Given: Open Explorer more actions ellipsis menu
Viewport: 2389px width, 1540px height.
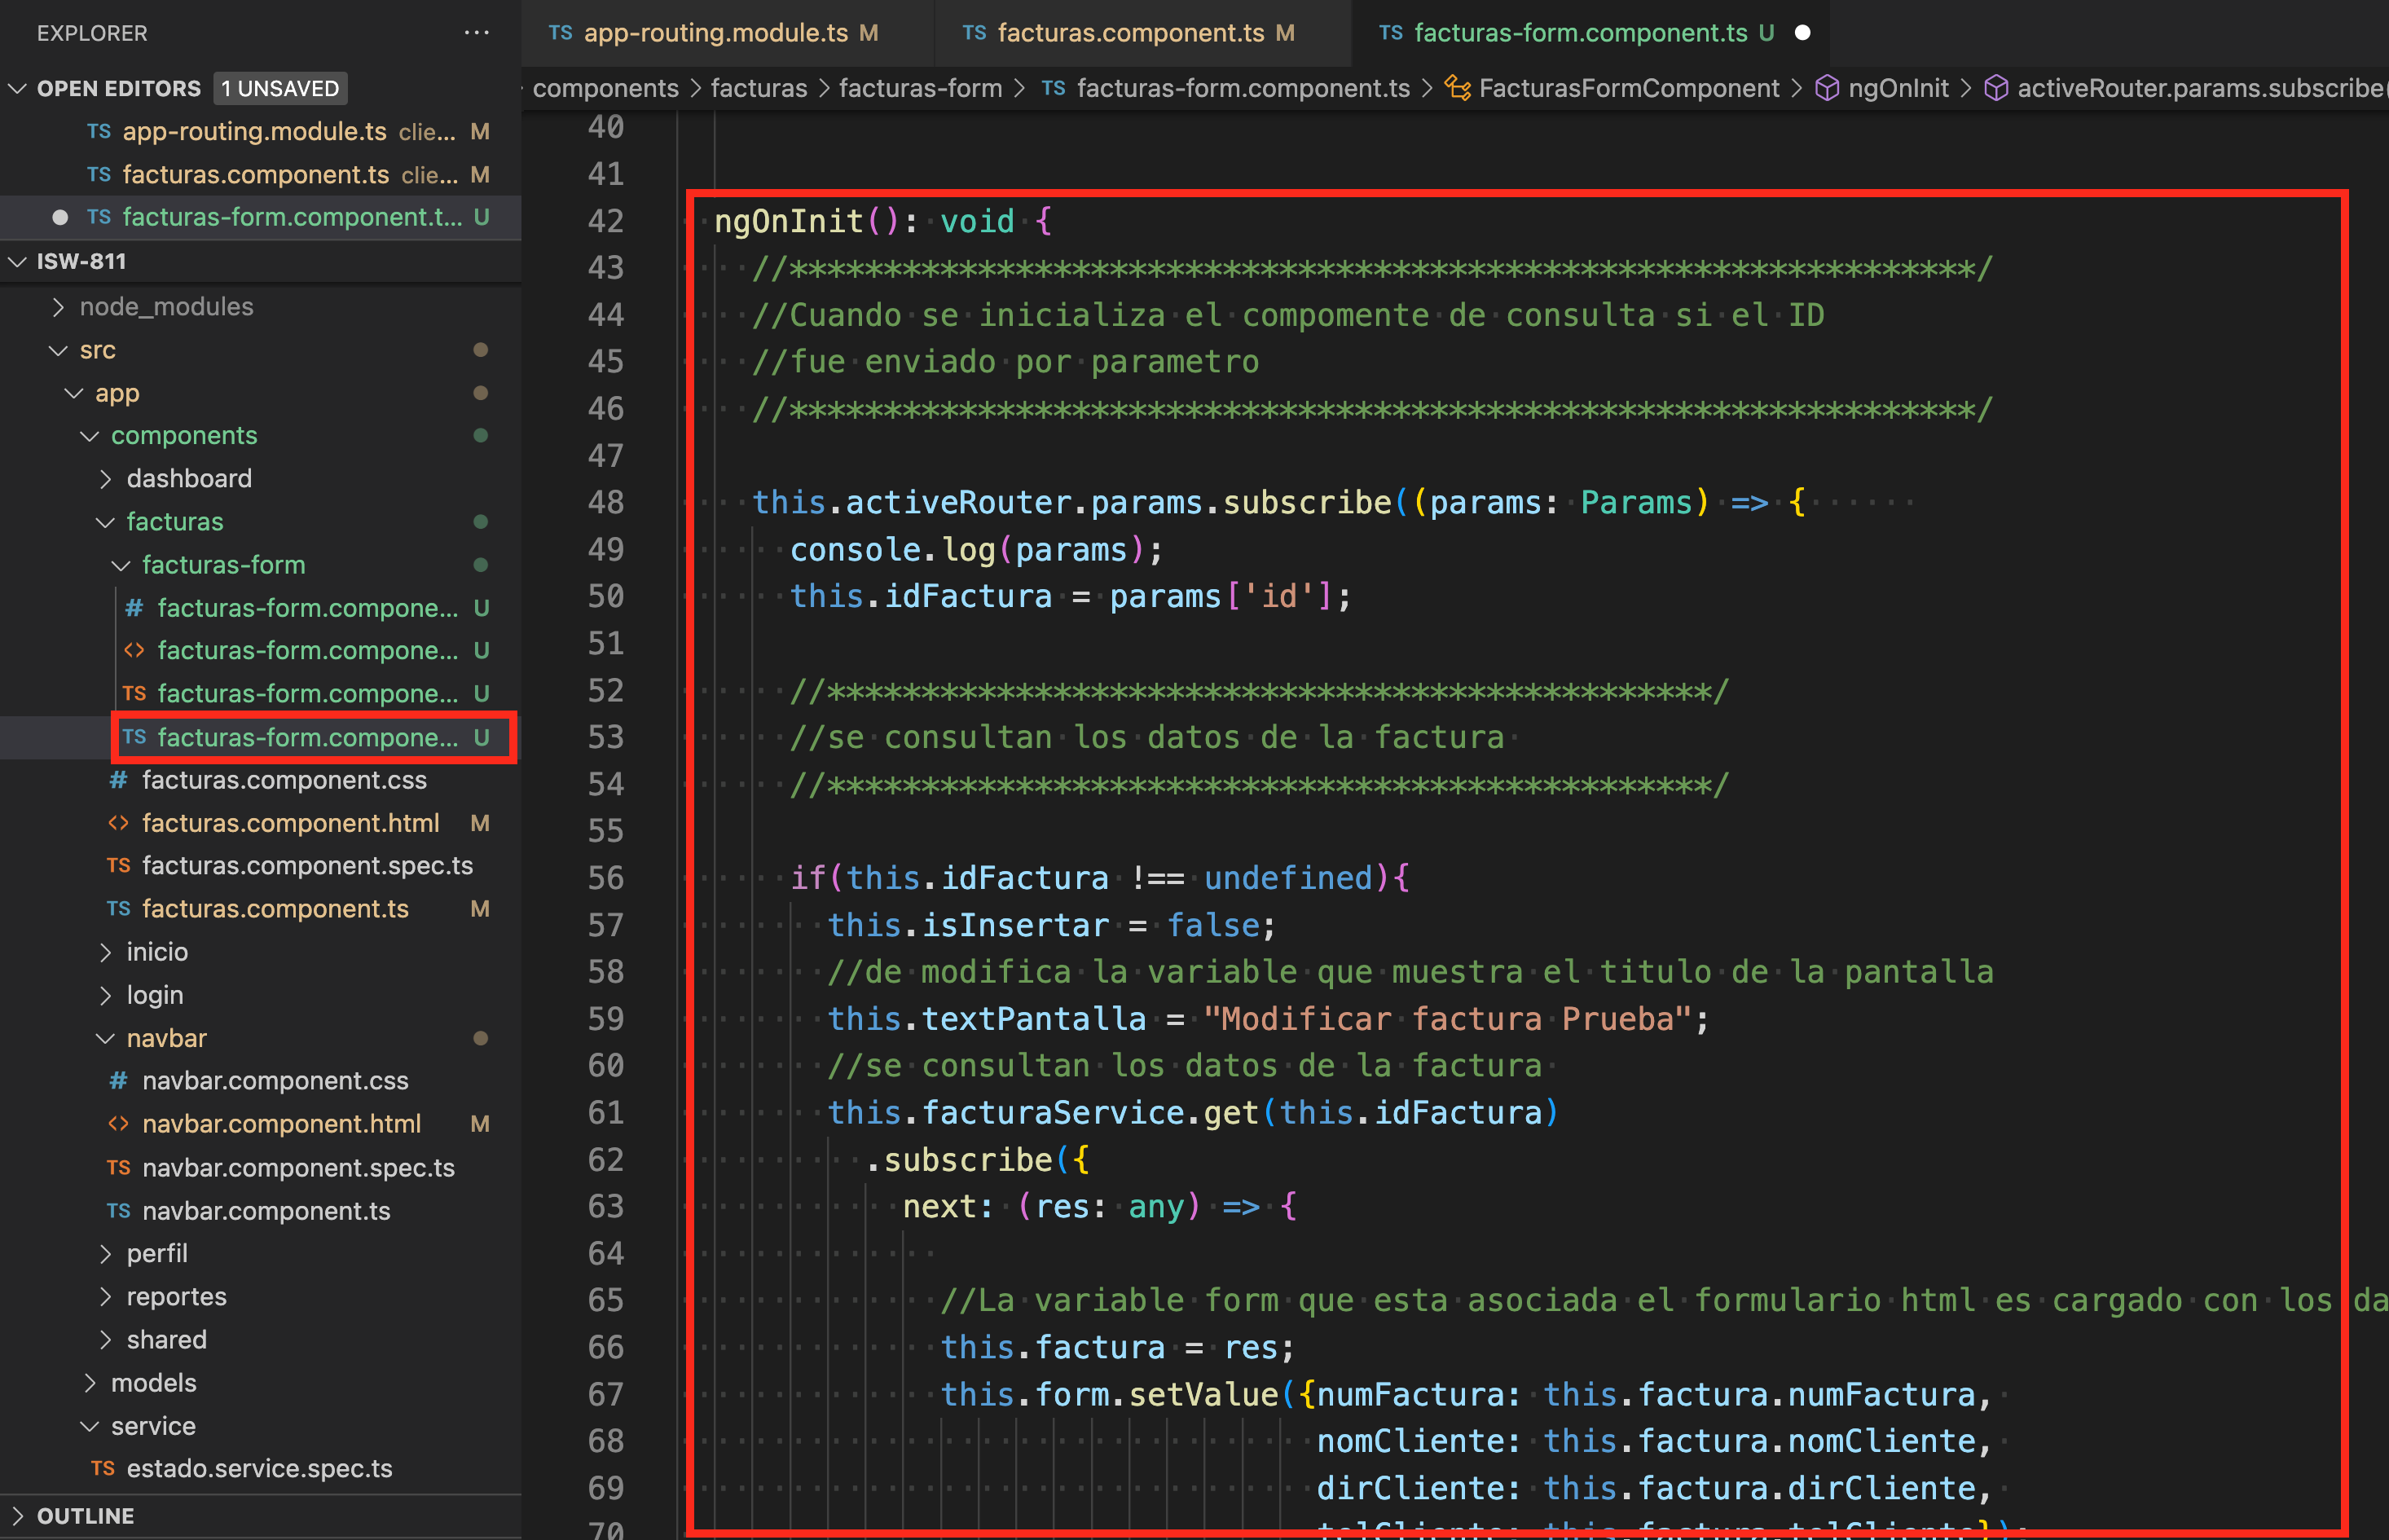Looking at the screenshot, I should click(477, 33).
